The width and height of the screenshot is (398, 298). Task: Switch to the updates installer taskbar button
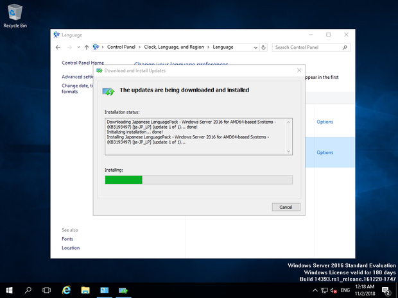click(123, 290)
